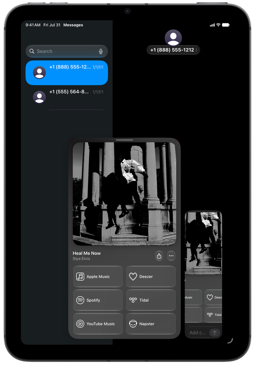Click the Heal Me Now song title
This screenshot has width=255, height=365.
point(87,253)
